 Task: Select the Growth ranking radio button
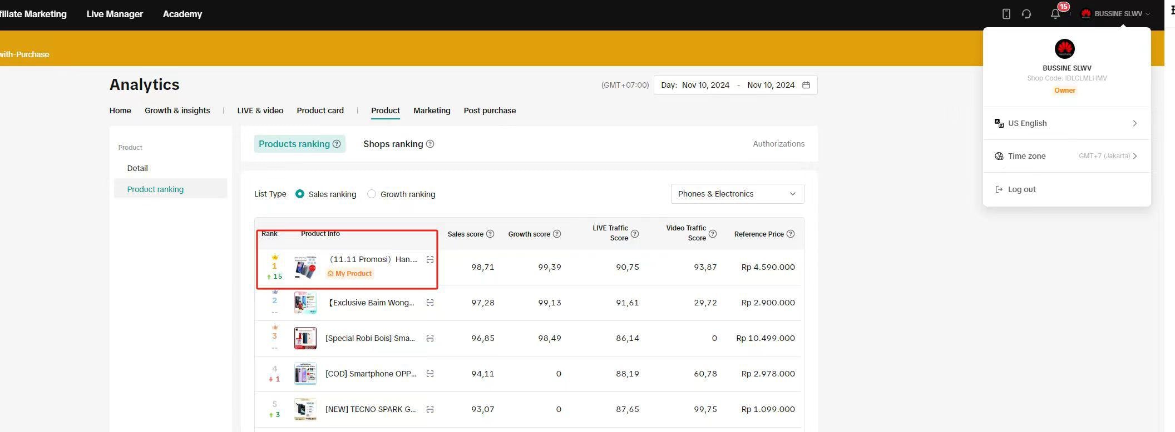point(372,194)
